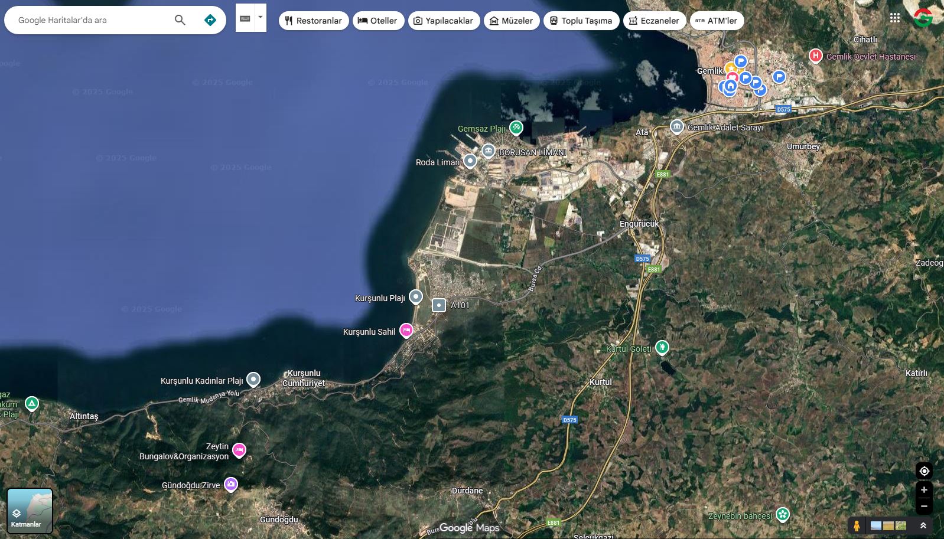This screenshot has height=539, width=944.
Task: Filter map by Restoranlar
Action: pyautogui.click(x=313, y=21)
